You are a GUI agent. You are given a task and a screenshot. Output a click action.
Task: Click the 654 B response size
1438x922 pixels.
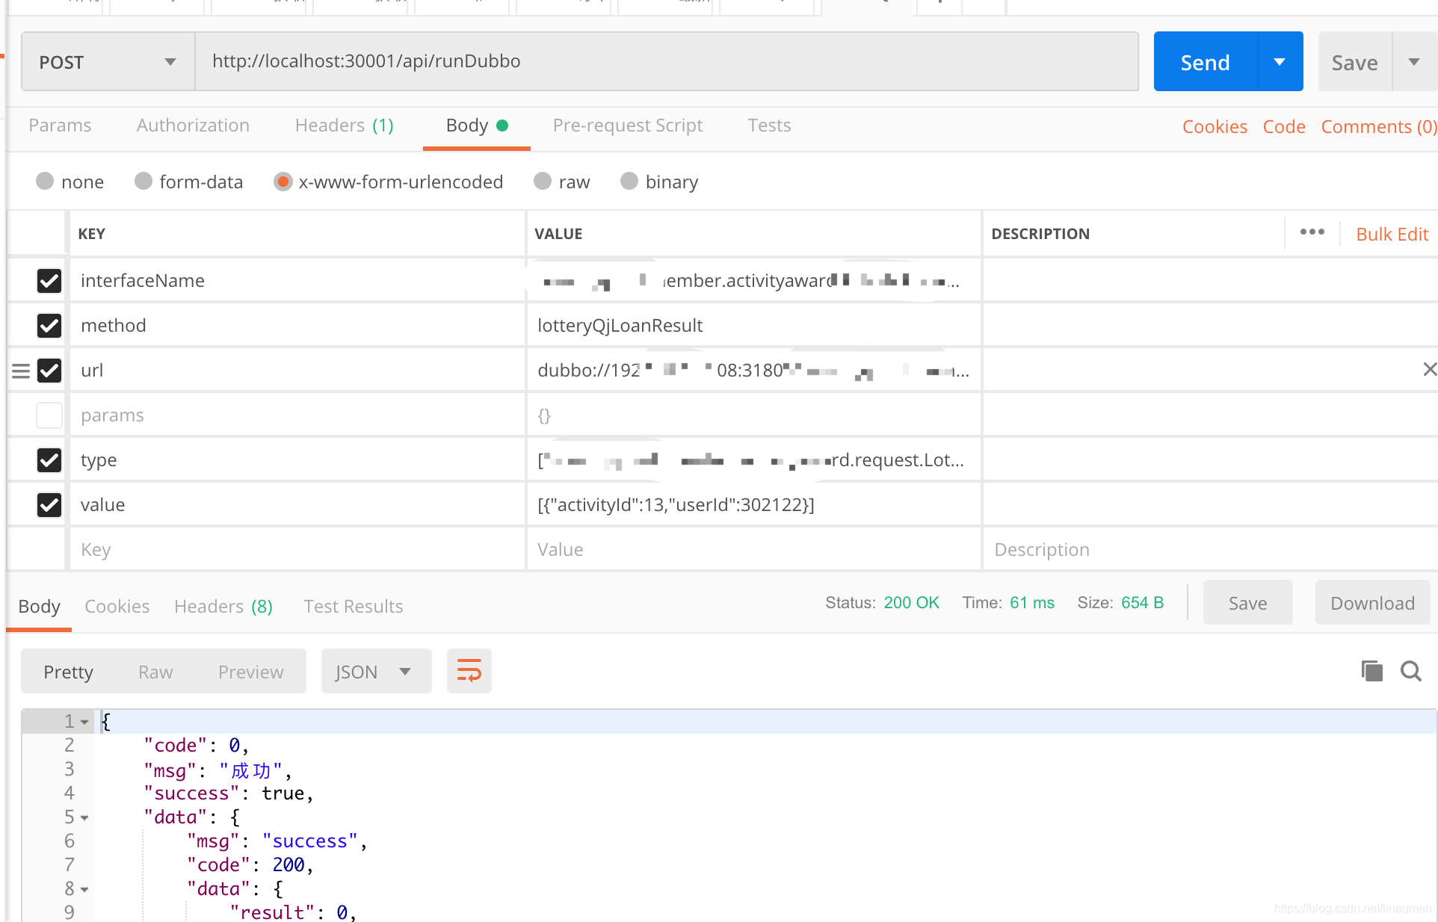point(1142,602)
